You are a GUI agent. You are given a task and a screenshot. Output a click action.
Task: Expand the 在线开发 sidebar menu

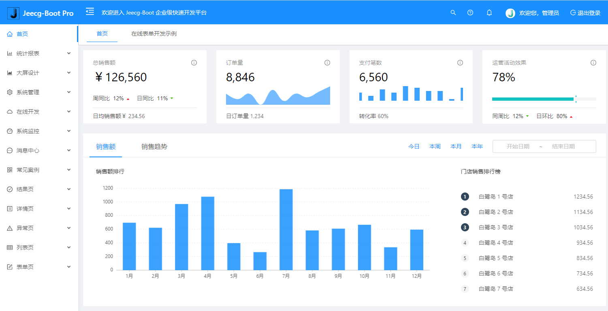39,112
